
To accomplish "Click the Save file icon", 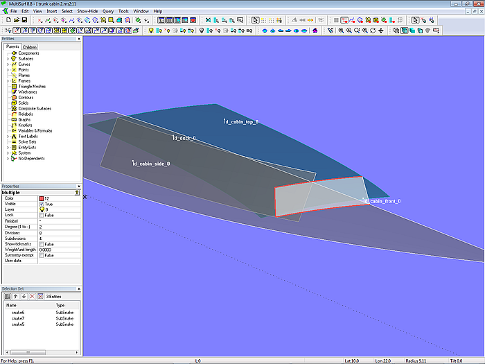I will 24,20.
